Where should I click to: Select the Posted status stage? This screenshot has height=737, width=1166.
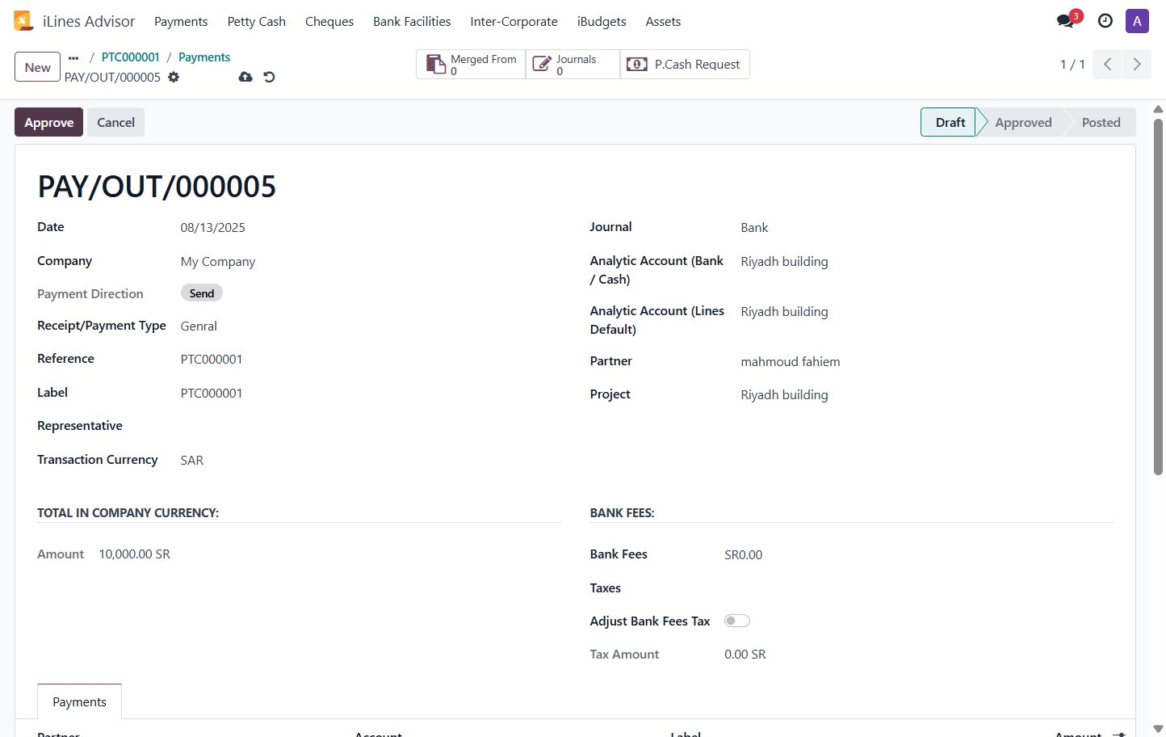pos(1101,122)
